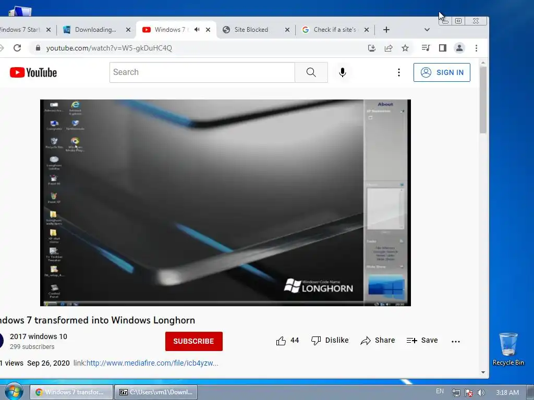Open the 2017 windows 10 channel
534x400 pixels.
click(39, 336)
